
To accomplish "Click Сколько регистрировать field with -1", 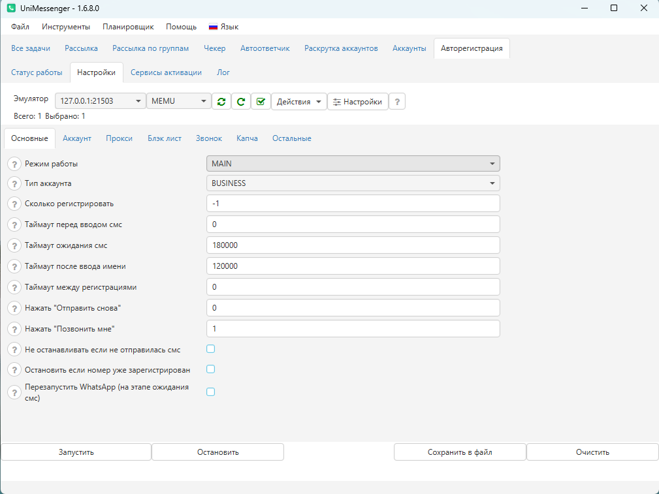I will point(353,204).
